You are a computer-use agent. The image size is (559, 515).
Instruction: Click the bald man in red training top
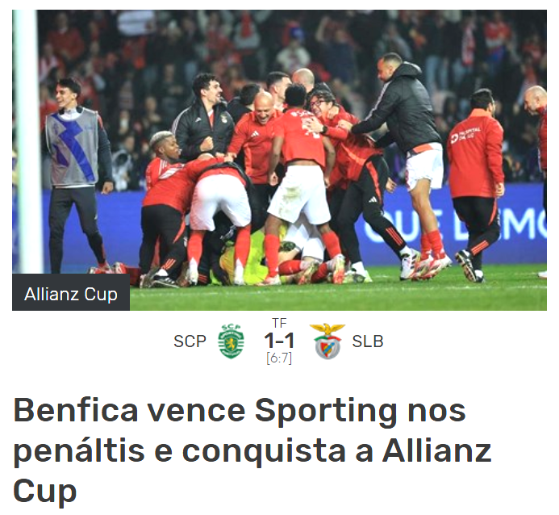[257, 139]
